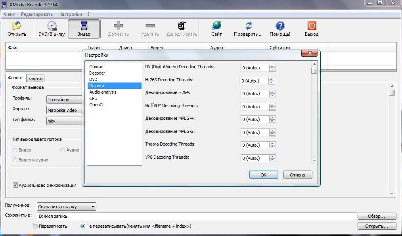This screenshot has height=236, width=402.
Task: Click scroll-up arrow in settings dialog
Action: 314,64
